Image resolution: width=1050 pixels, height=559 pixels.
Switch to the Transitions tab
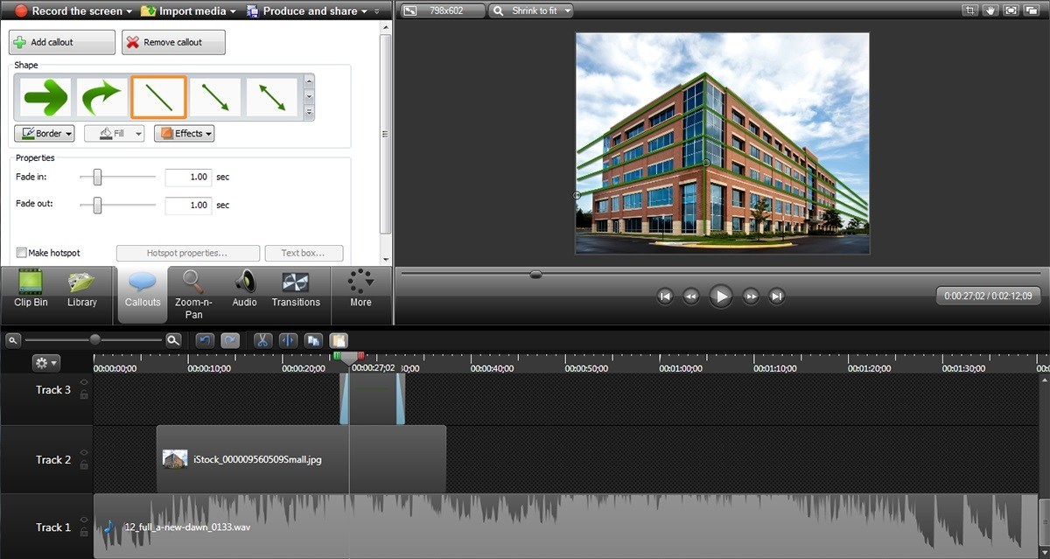pos(296,295)
